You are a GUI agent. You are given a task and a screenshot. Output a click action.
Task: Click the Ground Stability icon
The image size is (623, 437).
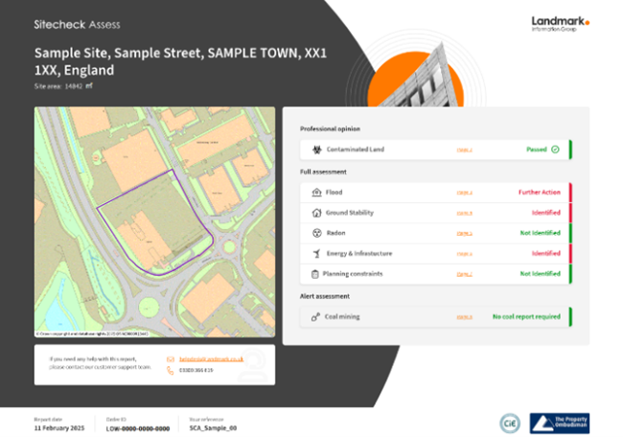click(316, 213)
